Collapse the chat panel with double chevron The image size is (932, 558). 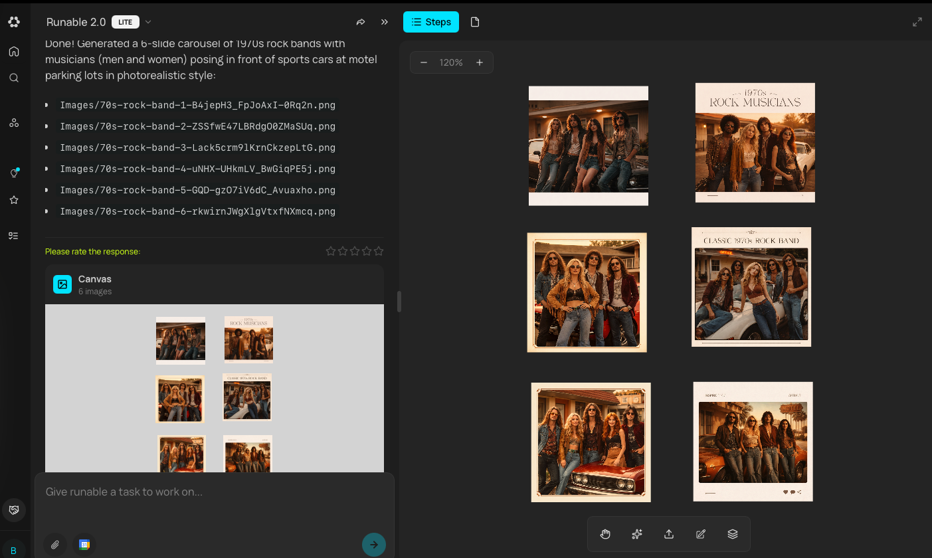385,22
